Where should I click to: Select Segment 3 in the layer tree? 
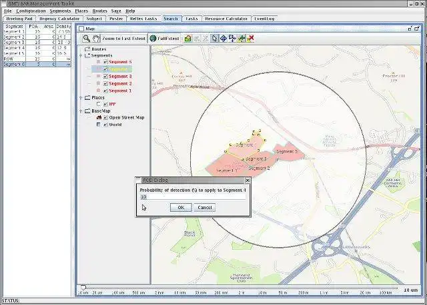120,77
